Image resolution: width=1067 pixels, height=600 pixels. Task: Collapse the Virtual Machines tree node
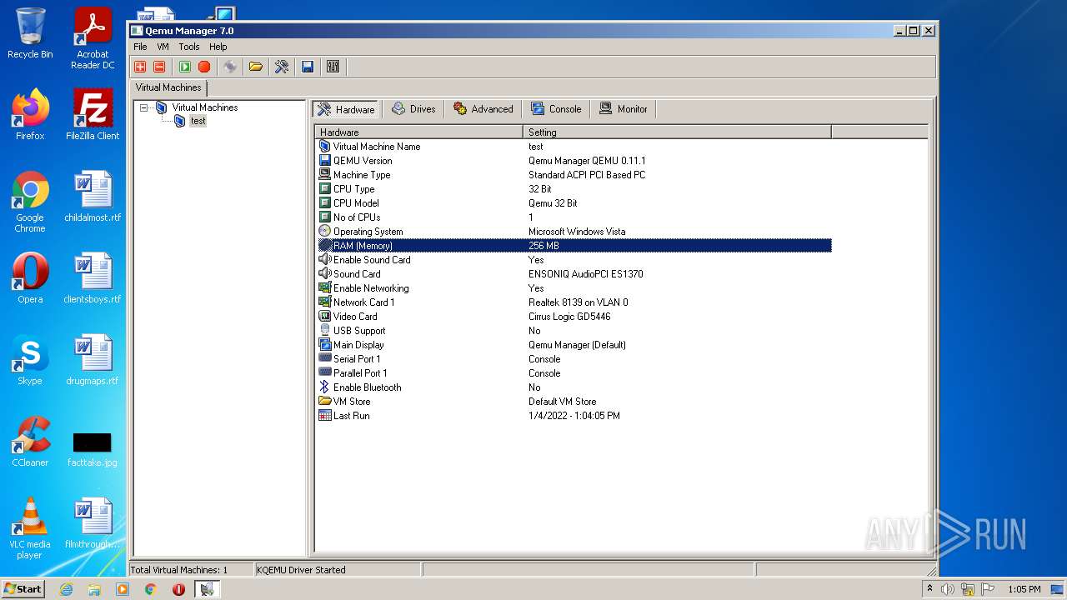(x=144, y=107)
